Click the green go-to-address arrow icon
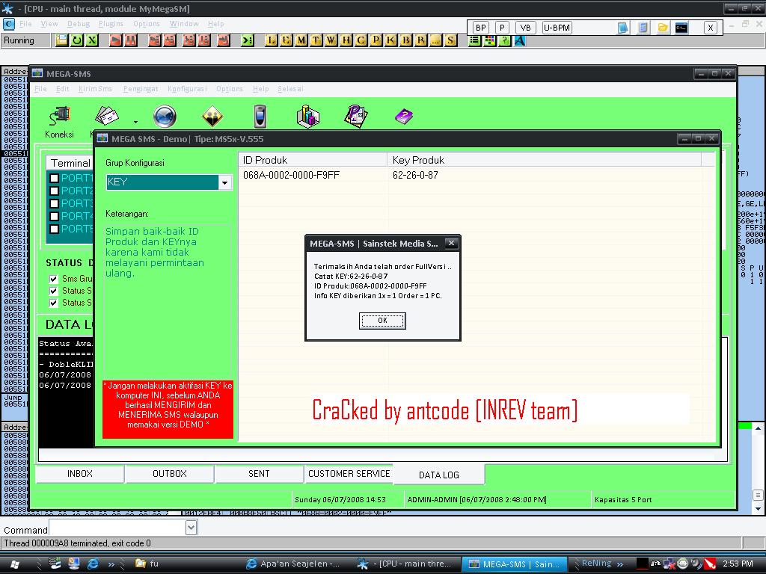The width and height of the screenshot is (766, 574). [247, 40]
